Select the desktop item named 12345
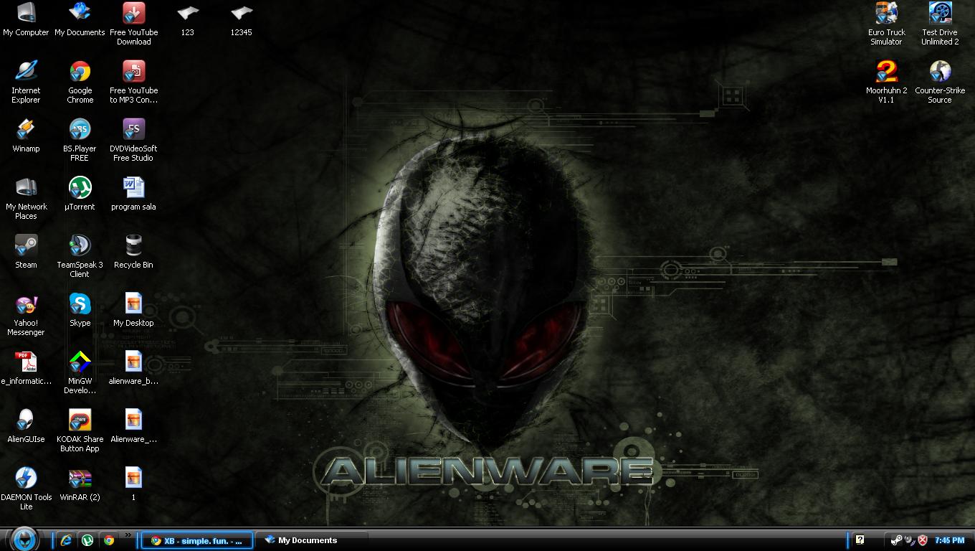 point(241,19)
